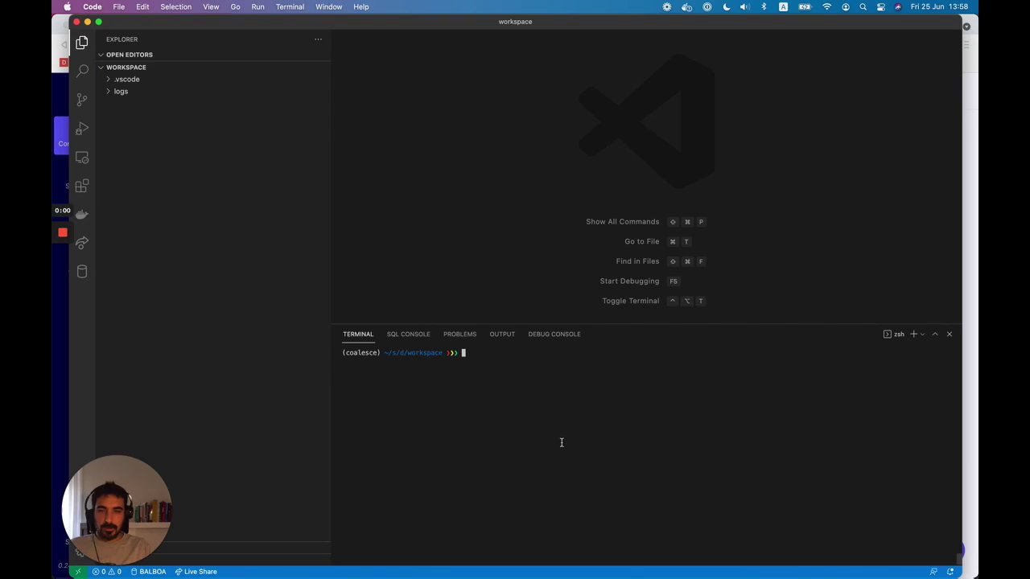Open the View menu
1030x579 pixels.
click(211, 7)
